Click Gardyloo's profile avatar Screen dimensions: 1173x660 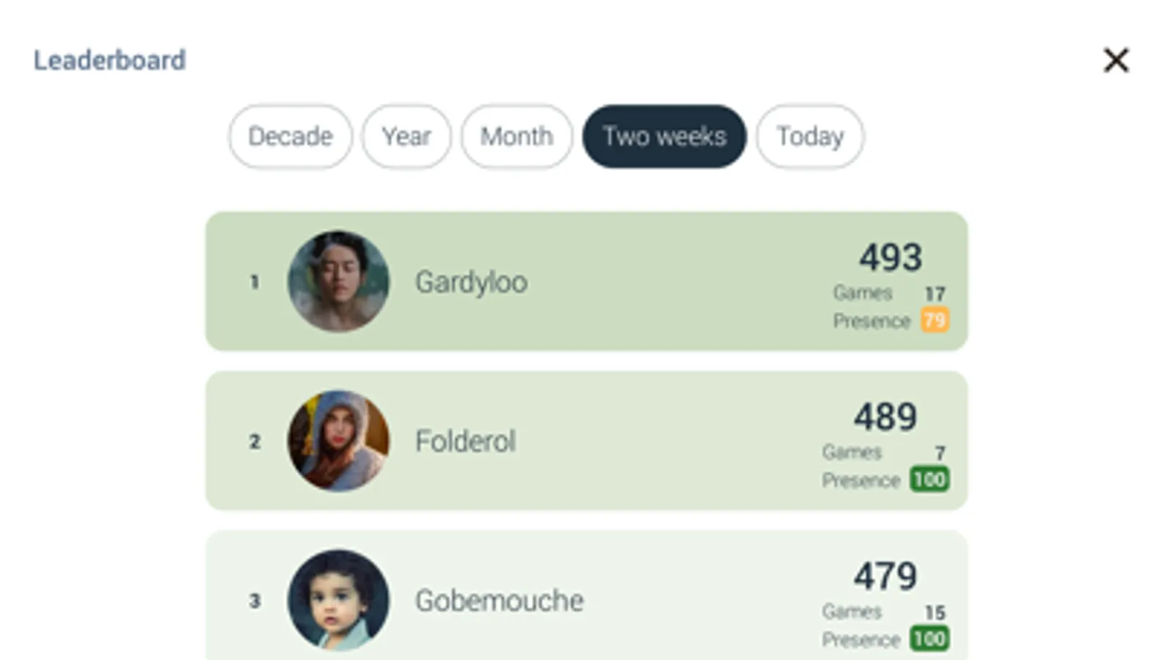338,282
